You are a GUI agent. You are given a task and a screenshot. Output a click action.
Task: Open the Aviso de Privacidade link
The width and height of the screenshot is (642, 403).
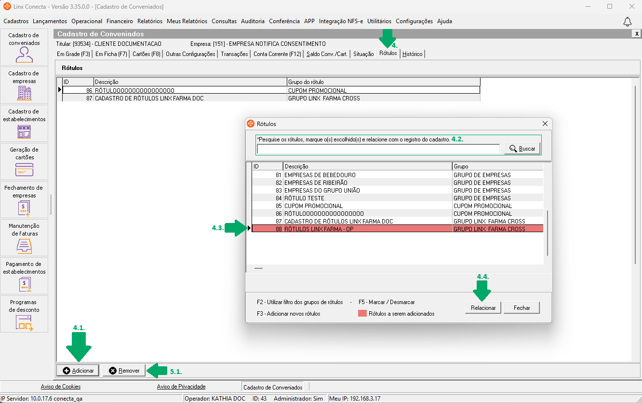tap(181, 387)
